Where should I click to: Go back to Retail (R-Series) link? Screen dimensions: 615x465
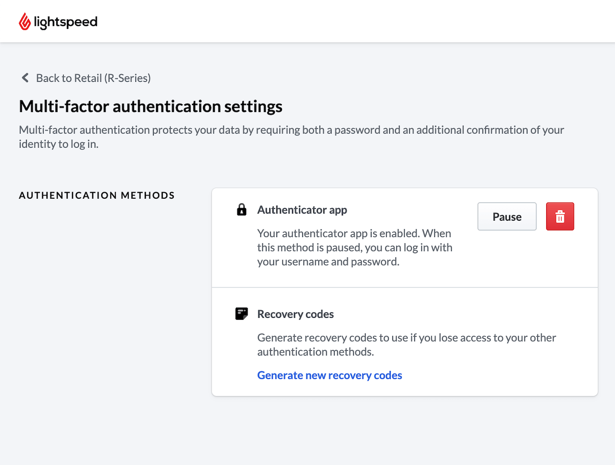[93, 78]
